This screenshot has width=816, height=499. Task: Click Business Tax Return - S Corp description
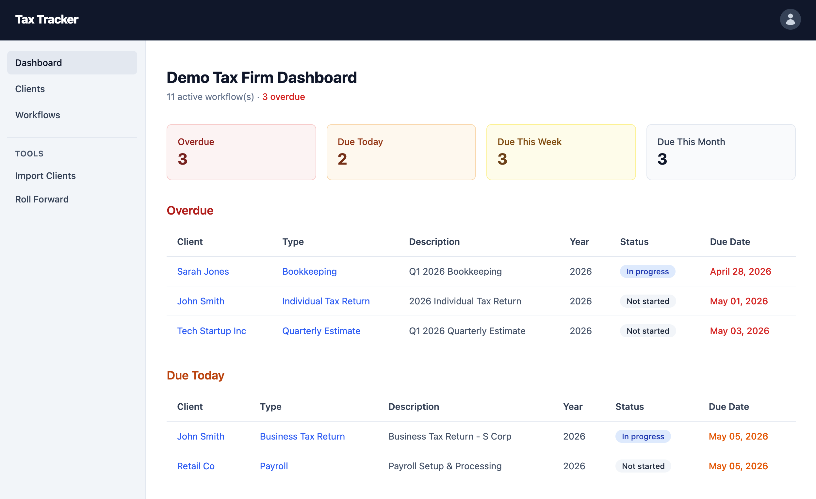(x=450, y=436)
